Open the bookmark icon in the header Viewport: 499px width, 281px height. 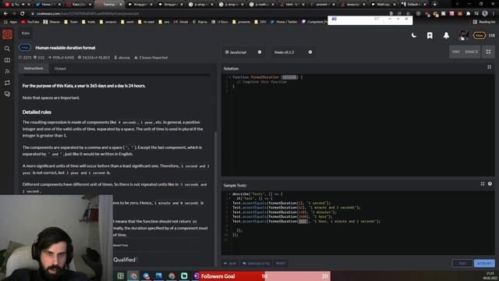430,35
